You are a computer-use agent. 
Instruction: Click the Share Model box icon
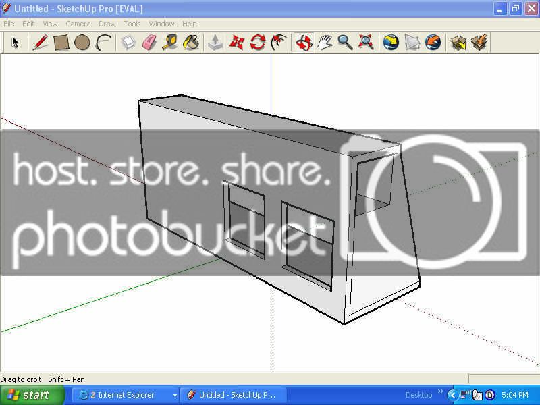(x=480, y=43)
